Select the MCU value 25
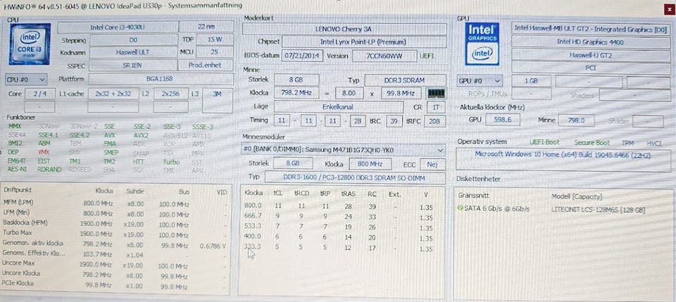 tap(215, 52)
